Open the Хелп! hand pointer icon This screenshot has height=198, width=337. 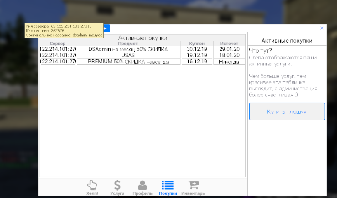92,185
